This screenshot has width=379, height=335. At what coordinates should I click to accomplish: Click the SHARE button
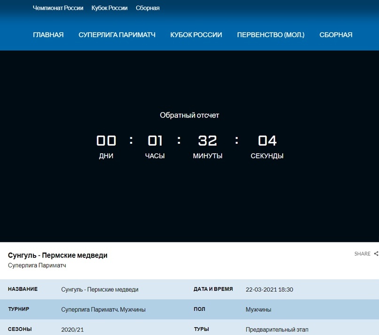point(362,254)
